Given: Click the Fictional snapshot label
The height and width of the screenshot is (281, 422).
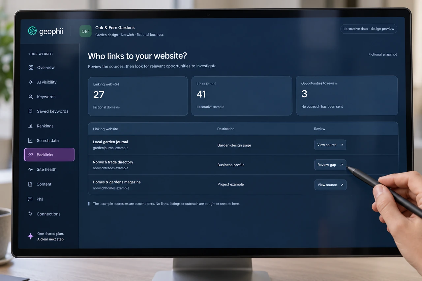Looking at the screenshot, I should click(x=382, y=54).
